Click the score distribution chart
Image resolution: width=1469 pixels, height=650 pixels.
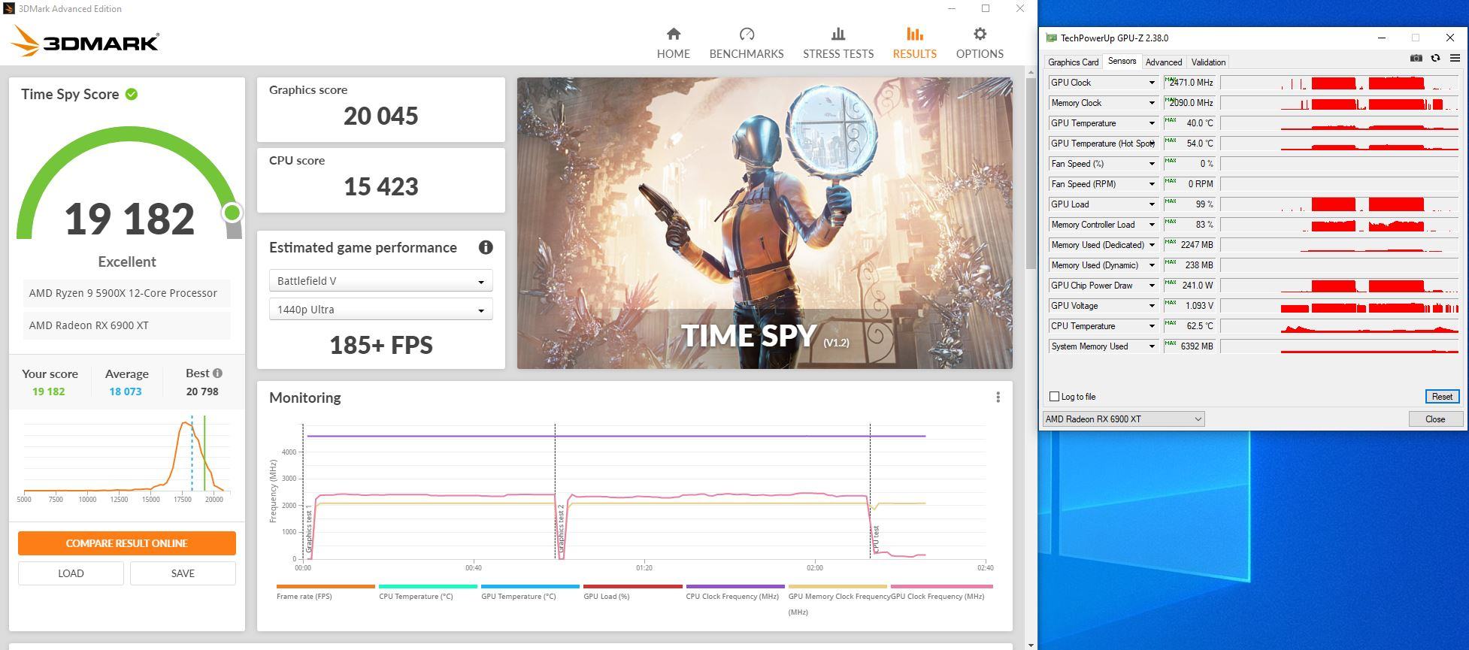[x=126, y=460]
